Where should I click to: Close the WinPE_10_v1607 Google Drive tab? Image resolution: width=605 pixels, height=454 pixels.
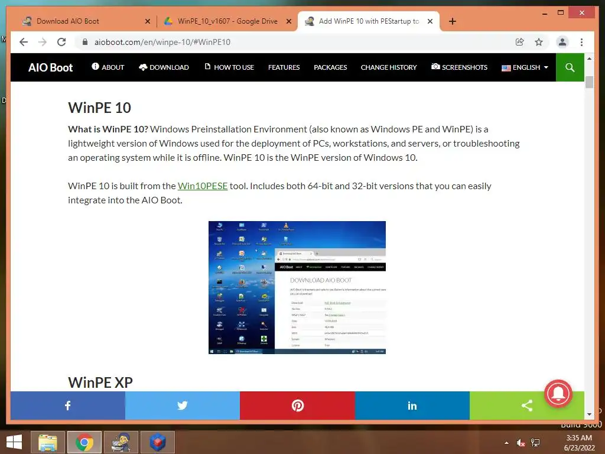[x=288, y=22]
